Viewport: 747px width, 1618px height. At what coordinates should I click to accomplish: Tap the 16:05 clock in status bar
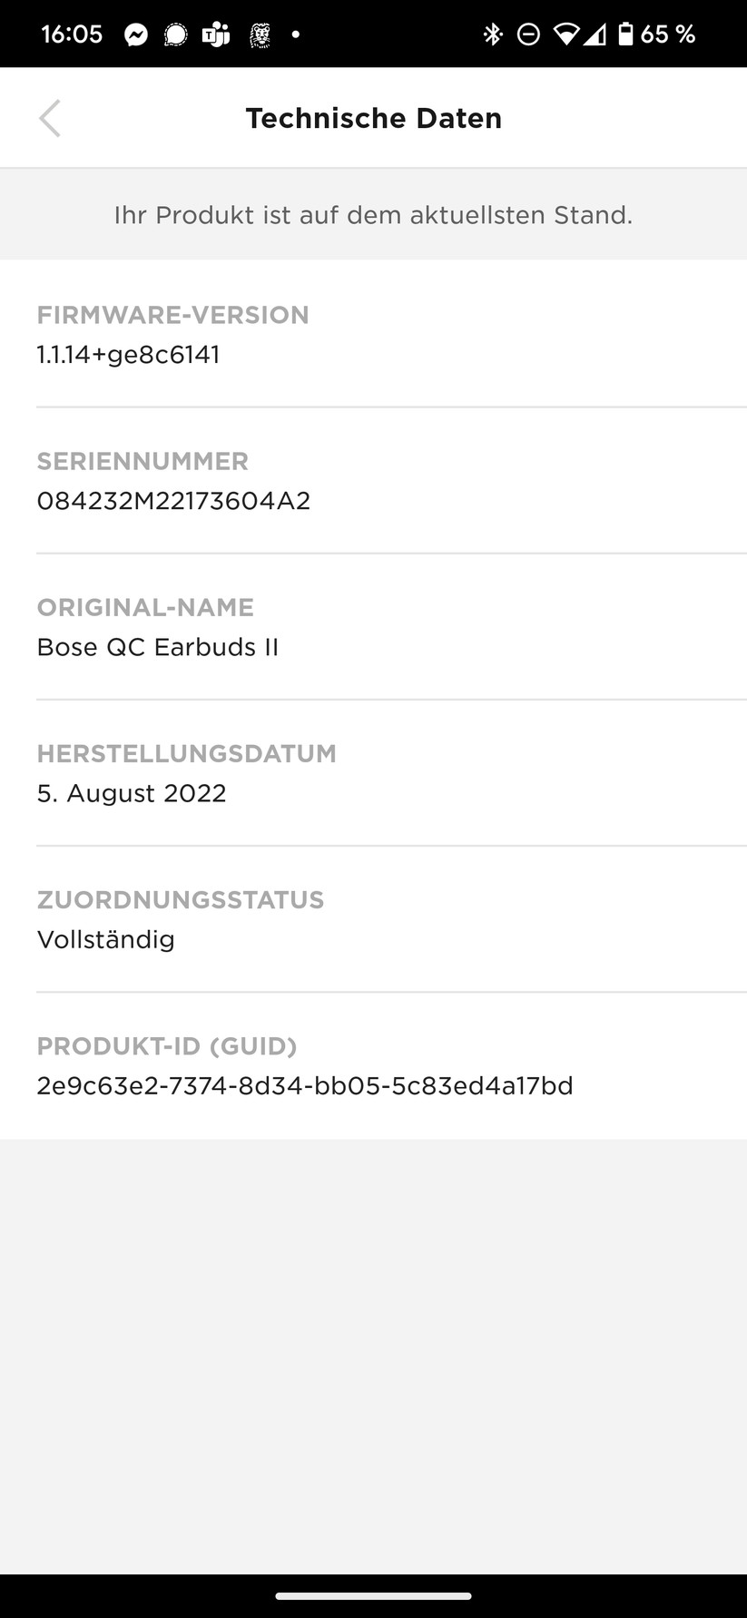click(72, 35)
